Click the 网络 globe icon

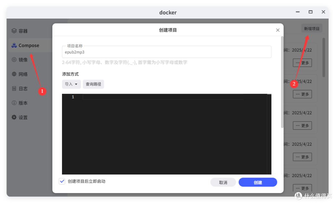click(14, 74)
